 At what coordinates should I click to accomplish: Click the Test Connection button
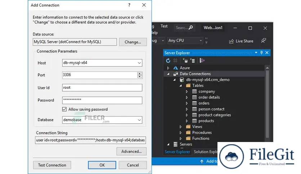[x=52, y=165]
